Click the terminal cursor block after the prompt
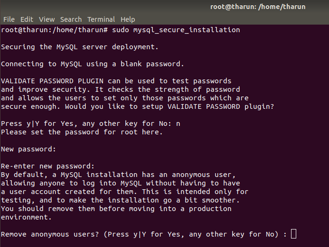Viewport: 329px width, 247px height. [293, 234]
